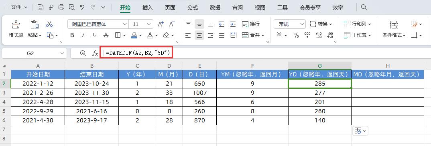Open the Worksheet (工作表) dropdown
This screenshot has width=431, height=146.
click(357, 35)
